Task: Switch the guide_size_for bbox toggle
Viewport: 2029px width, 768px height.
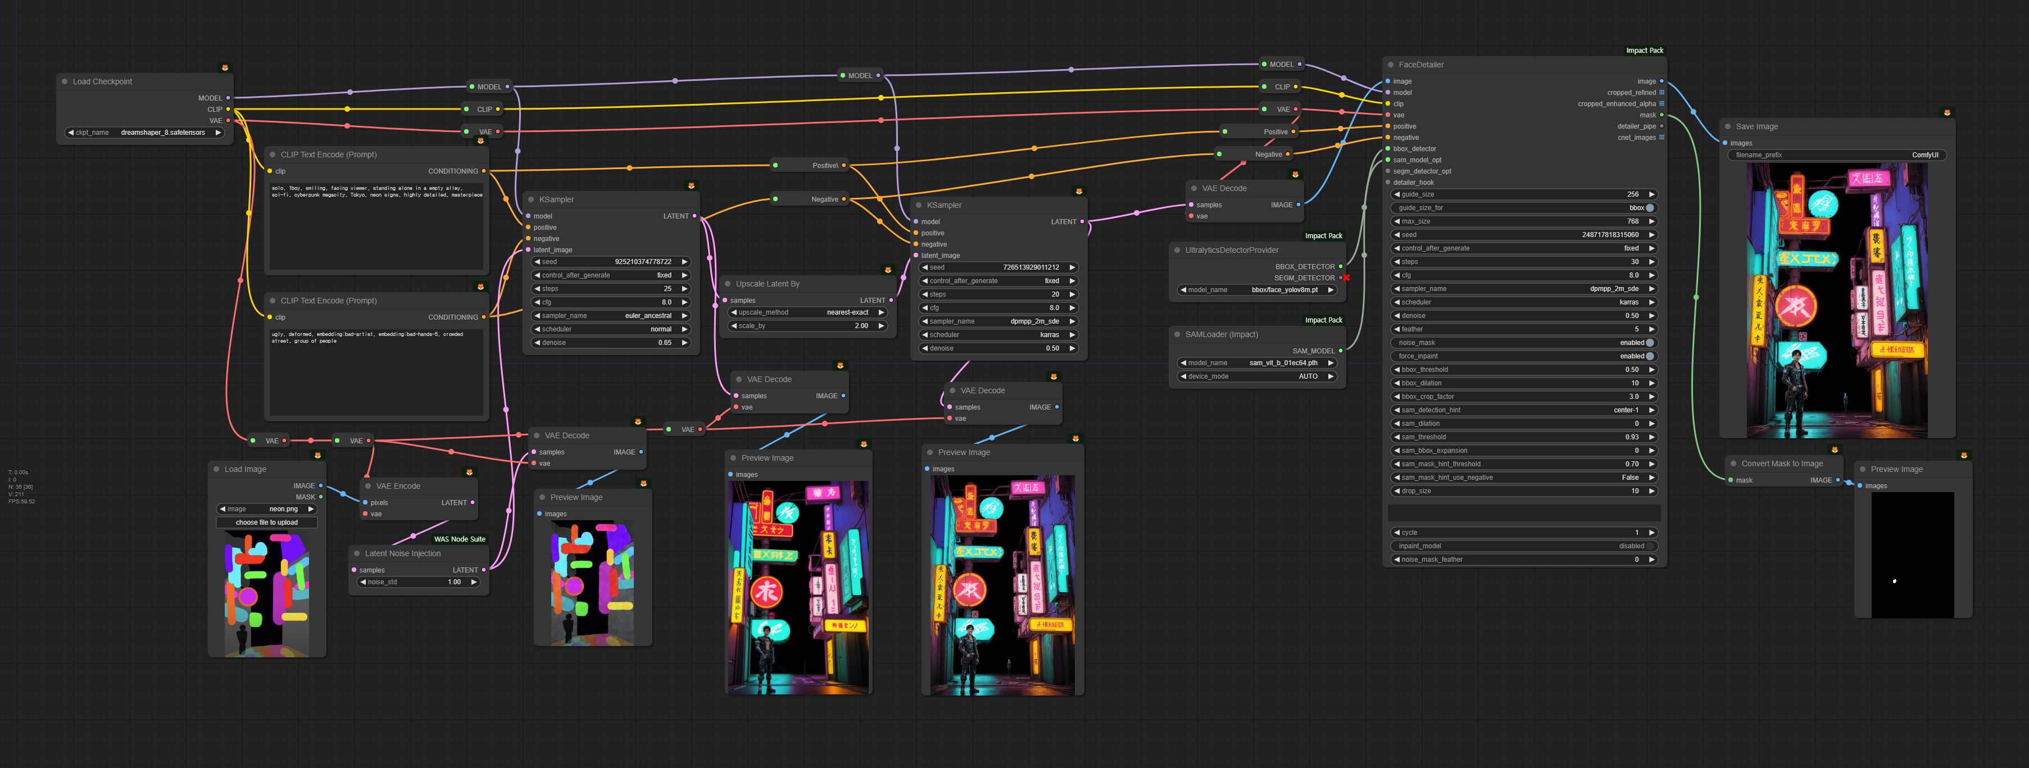Action: tap(1649, 208)
